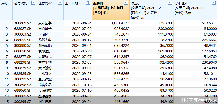Select stock name 云涌科技
The width and height of the screenshot is (218, 104).
click(x=45, y=91)
